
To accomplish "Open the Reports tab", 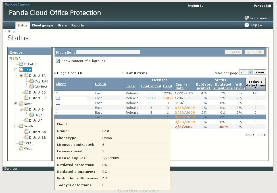I will coord(78,25).
